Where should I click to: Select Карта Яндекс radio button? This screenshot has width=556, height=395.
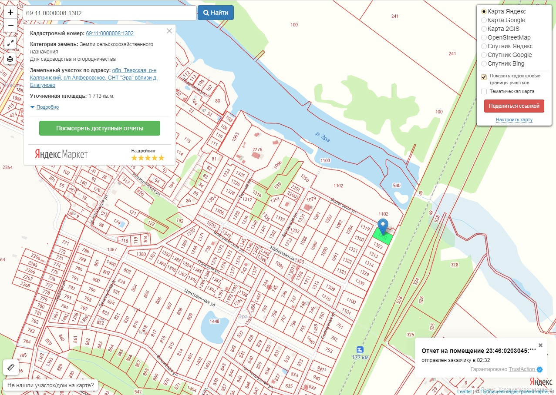(x=484, y=11)
